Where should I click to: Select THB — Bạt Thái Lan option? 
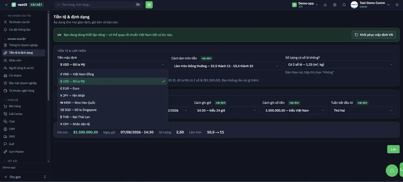[x=113, y=117]
